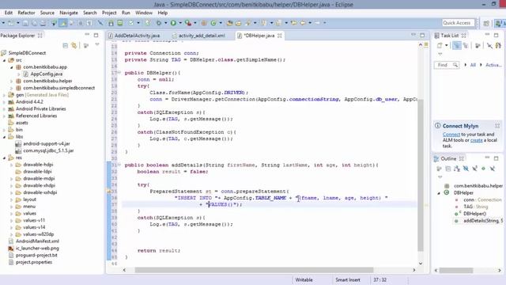Expand the layout folder

point(12,199)
